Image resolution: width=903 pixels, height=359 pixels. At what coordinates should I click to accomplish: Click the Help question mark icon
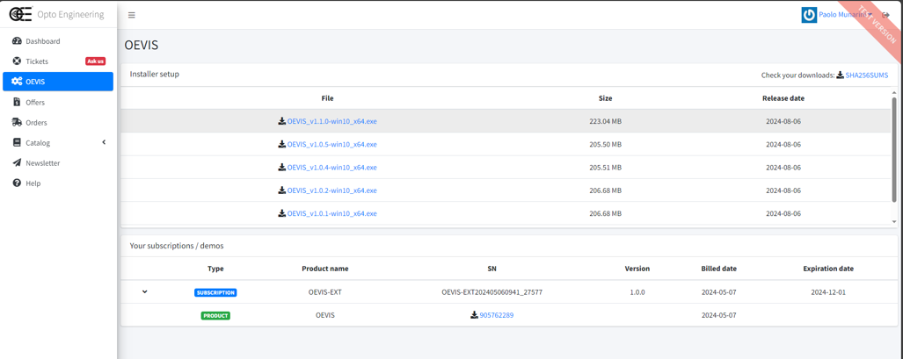17,183
